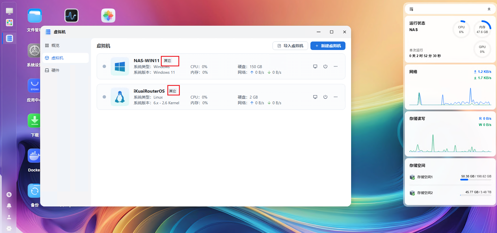The image size is (497, 233).
Task: Click the 网络 traffic line chart
Action: point(450,96)
